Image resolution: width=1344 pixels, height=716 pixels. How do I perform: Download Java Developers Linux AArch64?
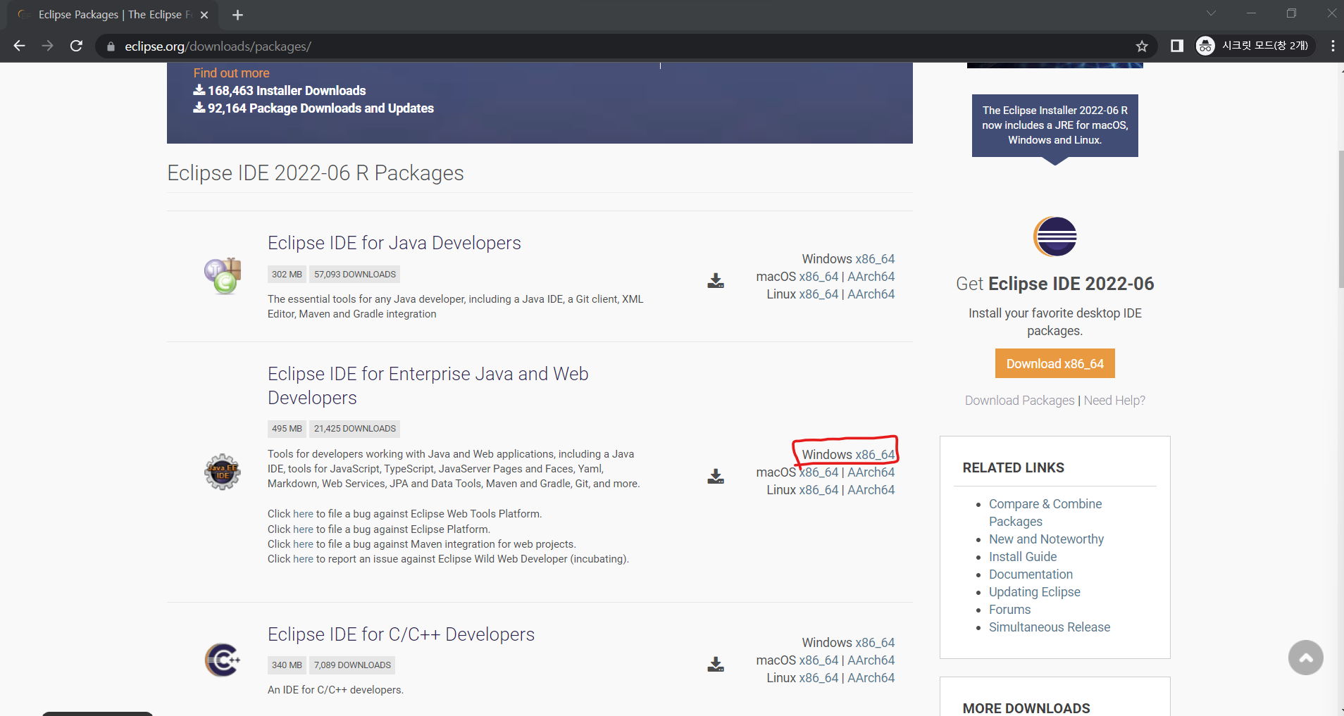pyautogui.click(x=871, y=294)
